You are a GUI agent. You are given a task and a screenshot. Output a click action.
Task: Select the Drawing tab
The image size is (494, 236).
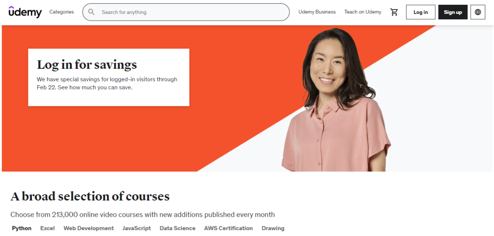point(273,228)
